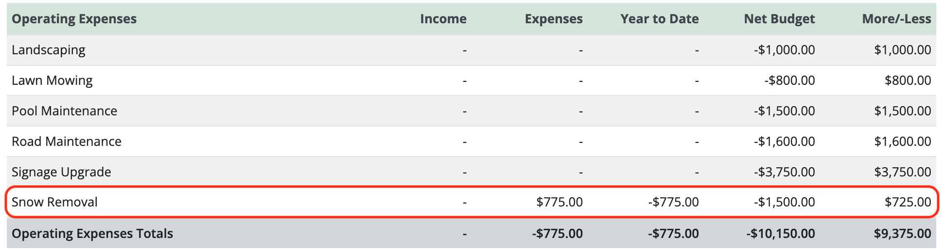Click the Net Budget column header
Image resolution: width=944 pixels, height=252 pixels.
pos(779,19)
